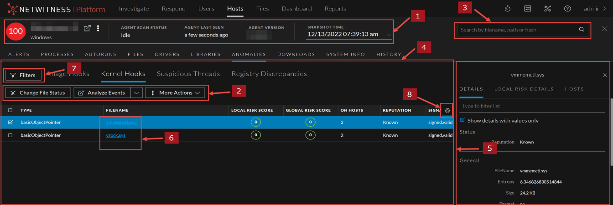Select the vsock.sys row checkbox
The image size is (613, 205).
coord(10,135)
